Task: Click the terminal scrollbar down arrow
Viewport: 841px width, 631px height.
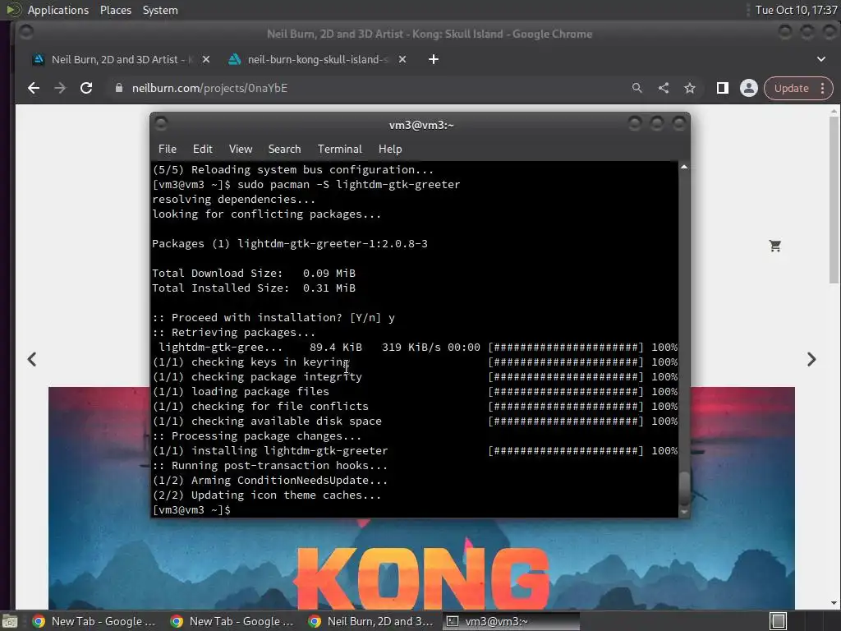Action: 684,513
